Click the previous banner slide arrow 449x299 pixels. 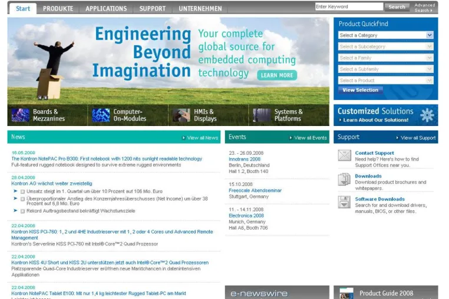click(40, 98)
